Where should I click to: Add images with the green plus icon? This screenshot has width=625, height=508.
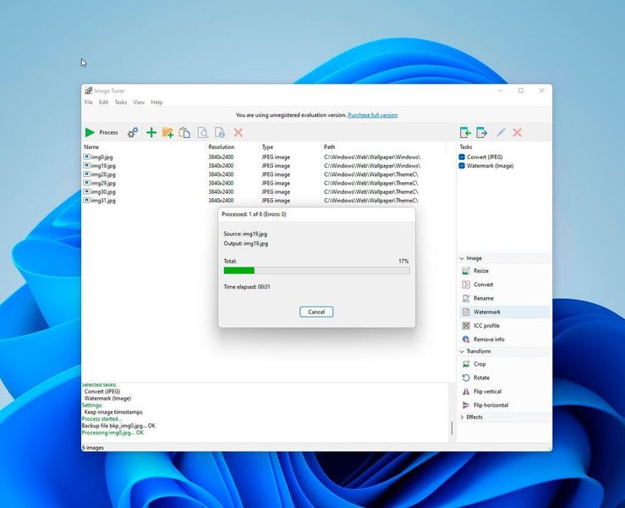pyautogui.click(x=151, y=132)
